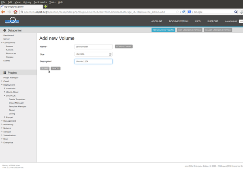Expand the Puppet node

[4, 117]
